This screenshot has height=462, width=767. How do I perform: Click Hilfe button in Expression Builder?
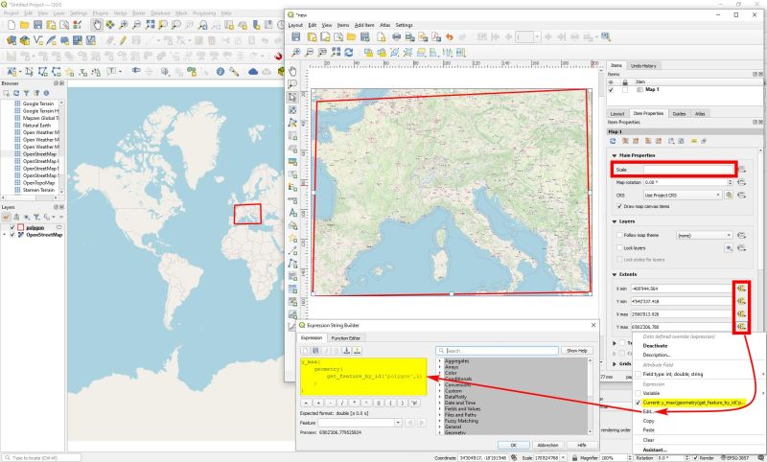pyautogui.click(x=581, y=446)
